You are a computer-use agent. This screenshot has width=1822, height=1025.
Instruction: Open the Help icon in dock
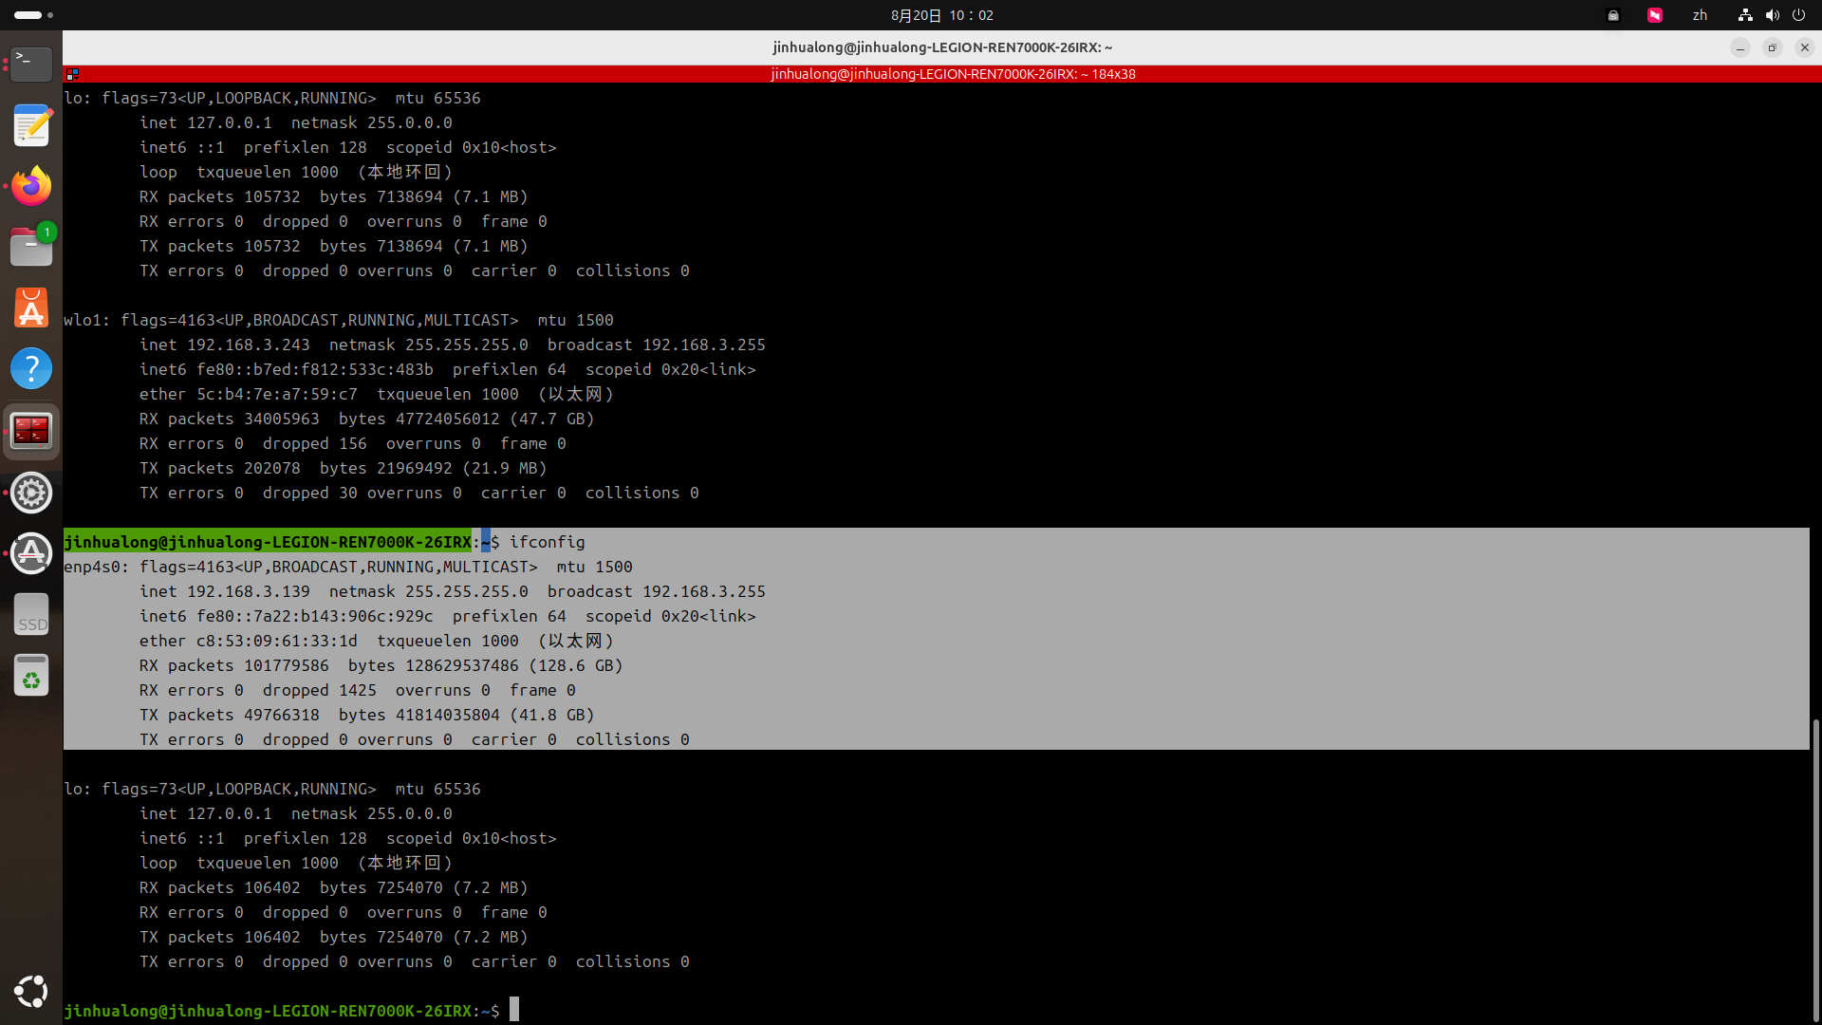[x=31, y=368]
